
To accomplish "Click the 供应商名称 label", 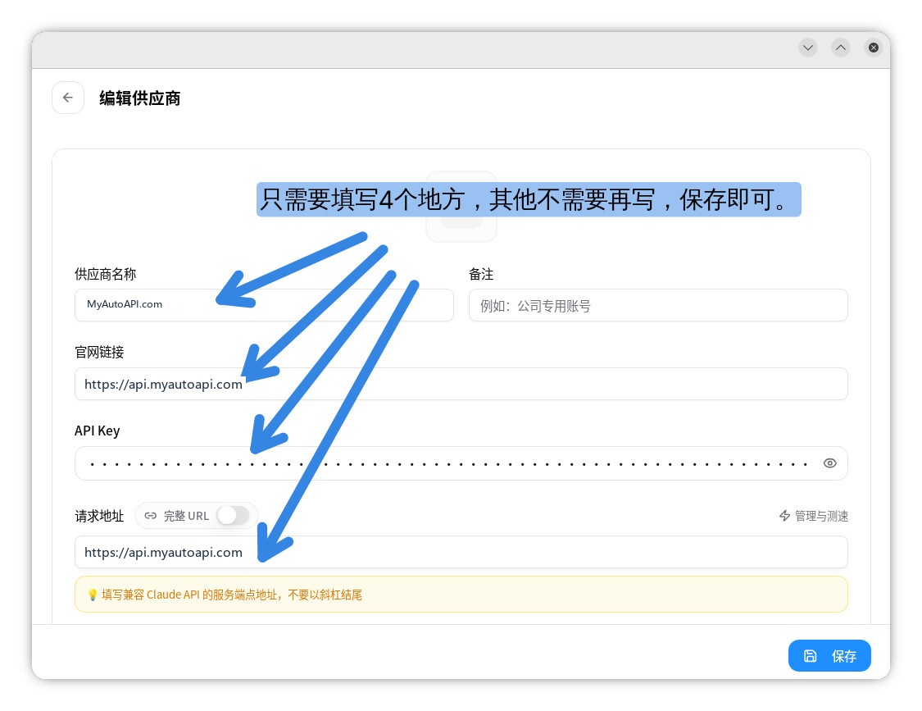I will pos(105,274).
